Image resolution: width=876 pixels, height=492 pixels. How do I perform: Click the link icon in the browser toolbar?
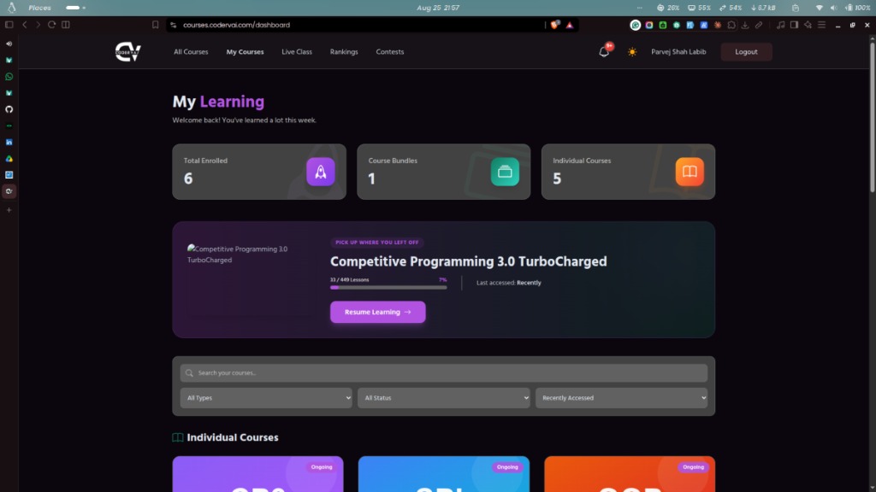(759, 25)
